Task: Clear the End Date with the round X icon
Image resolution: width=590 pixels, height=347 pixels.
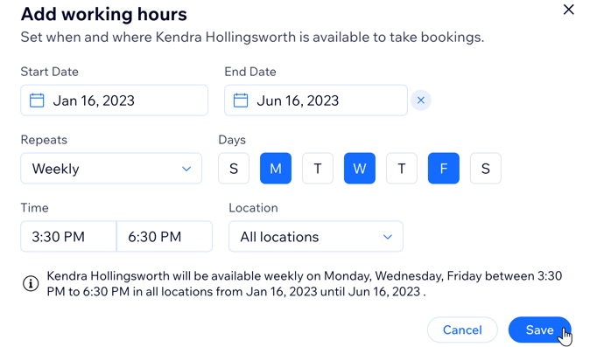Action: 421,101
